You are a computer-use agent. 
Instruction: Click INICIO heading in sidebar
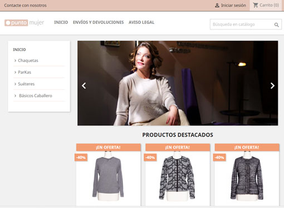(19, 49)
